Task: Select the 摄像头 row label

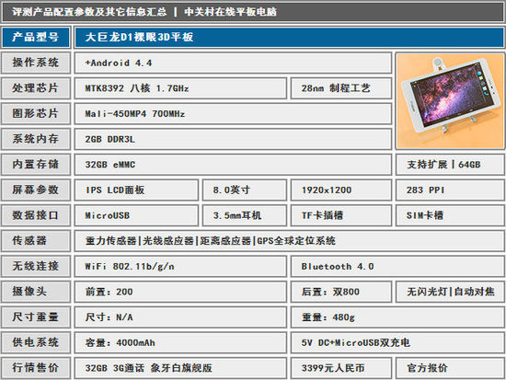Action: pyautogui.click(x=36, y=292)
